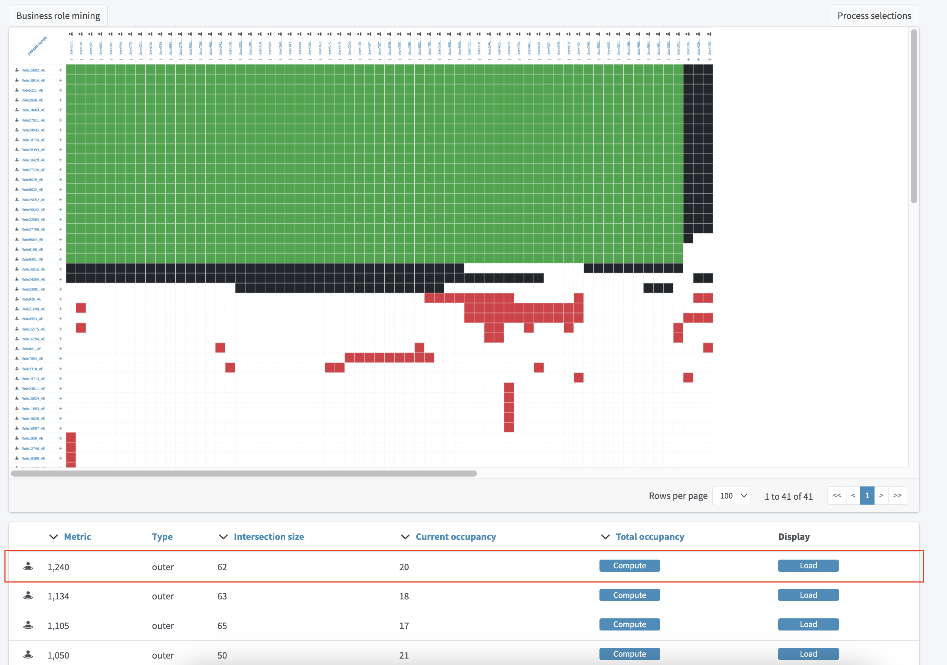
Task: Sort by Intersection size column chevron
Action: coord(223,537)
